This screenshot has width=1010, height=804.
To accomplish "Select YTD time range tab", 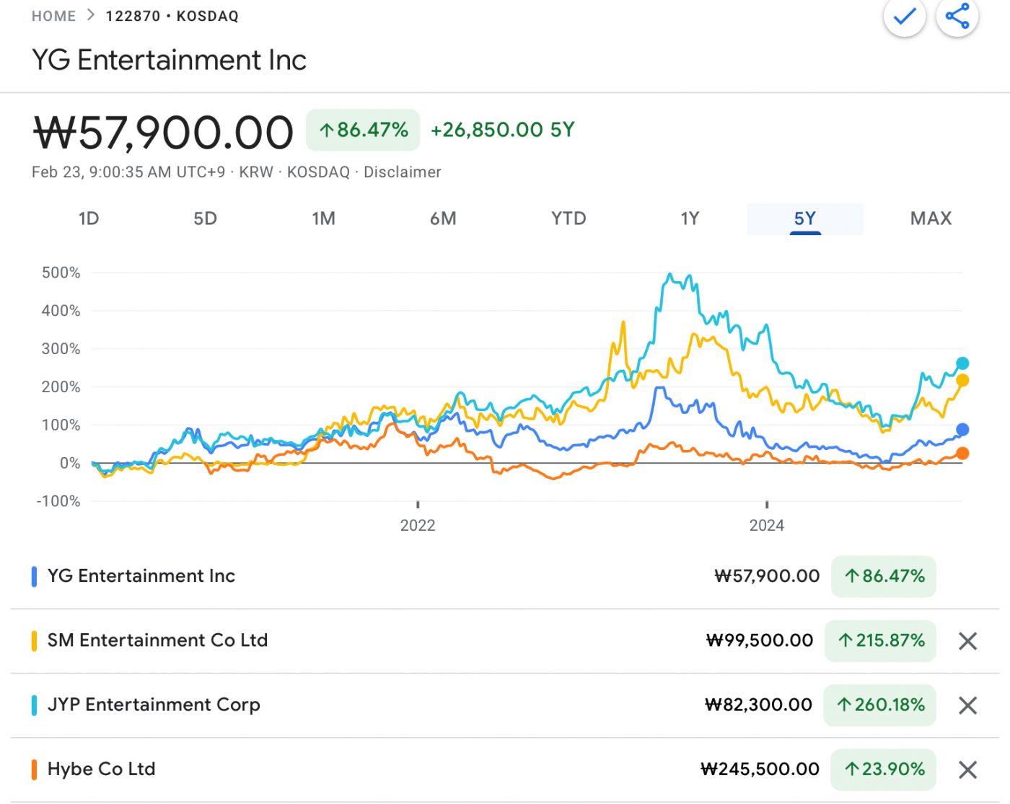I will 568,218.
